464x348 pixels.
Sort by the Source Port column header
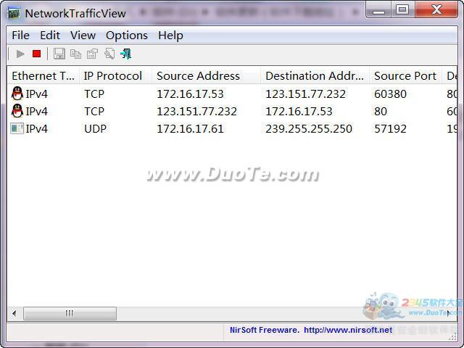click(405, 75)
